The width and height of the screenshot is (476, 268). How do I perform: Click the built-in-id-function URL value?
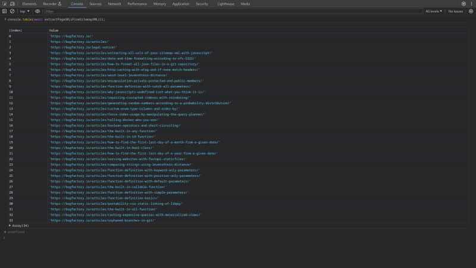pos(102,136)
